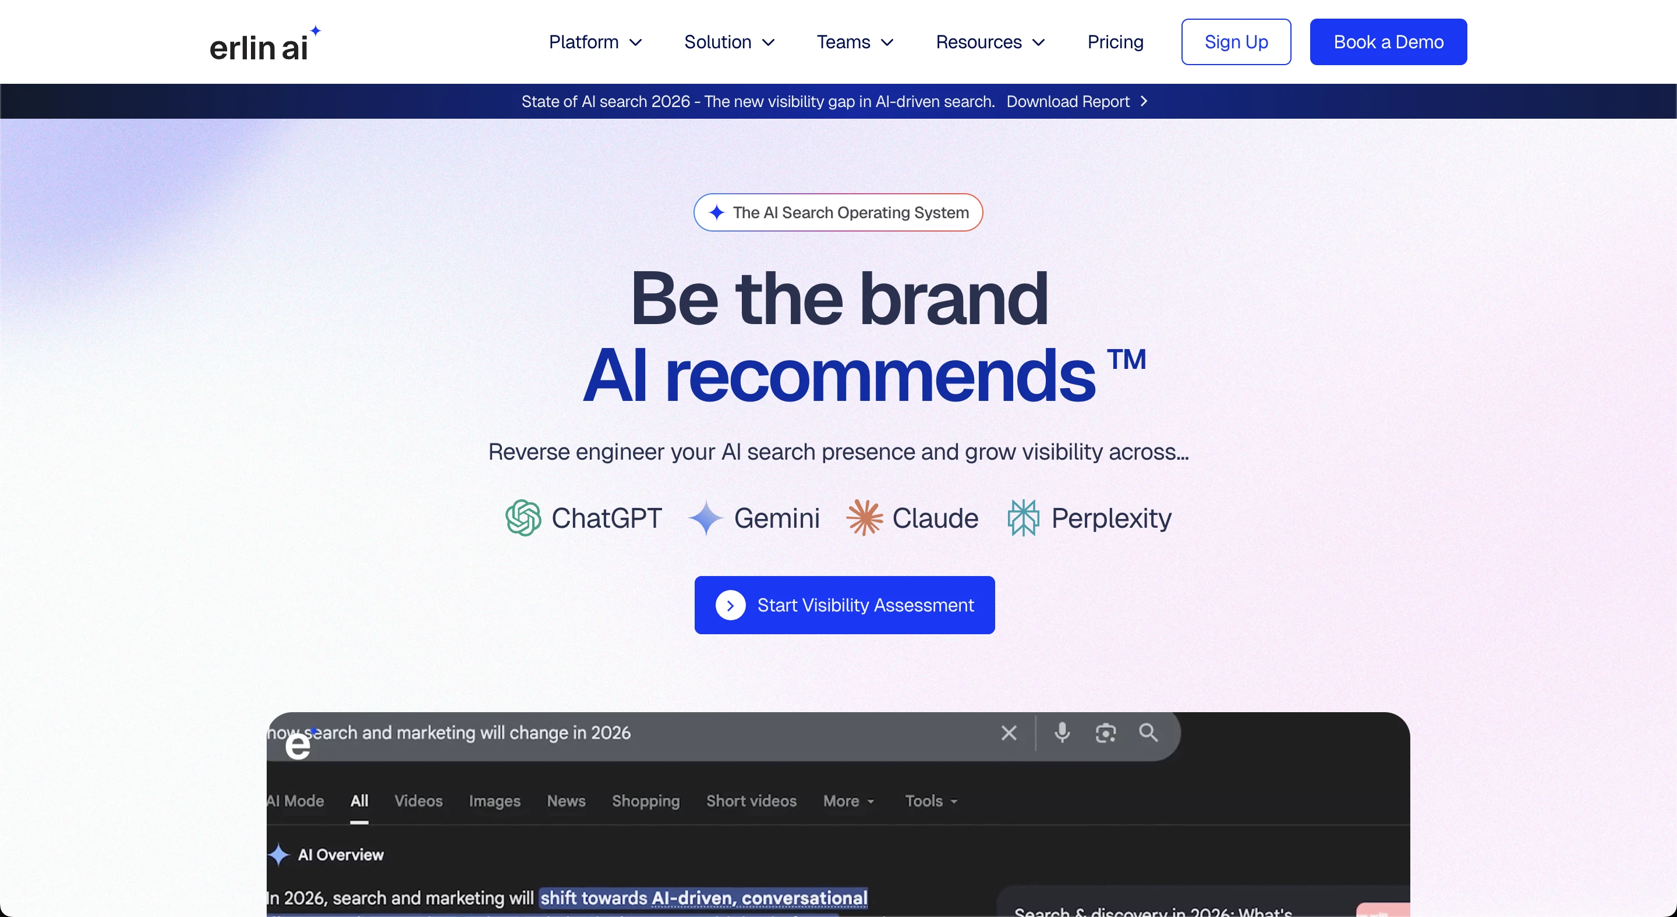Open the Images tab
The image size is (1677, 917).
(x=494, y=801)
